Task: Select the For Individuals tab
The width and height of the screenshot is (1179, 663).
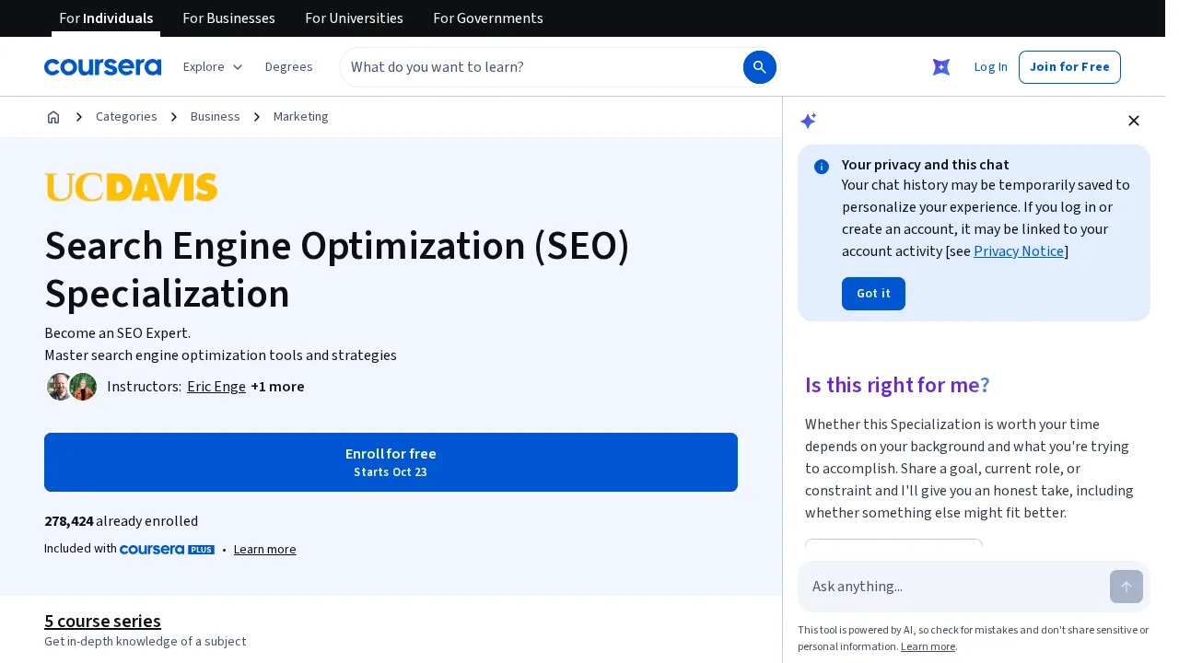Action: pyautogui.click(x=106, y=18)
